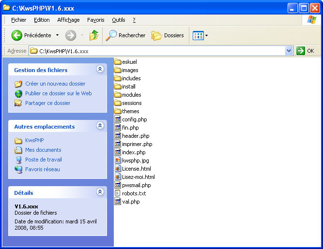The width and height of the screenshot is (323, 249).
Task: Select the images folder icon
Action: (118, 70)
